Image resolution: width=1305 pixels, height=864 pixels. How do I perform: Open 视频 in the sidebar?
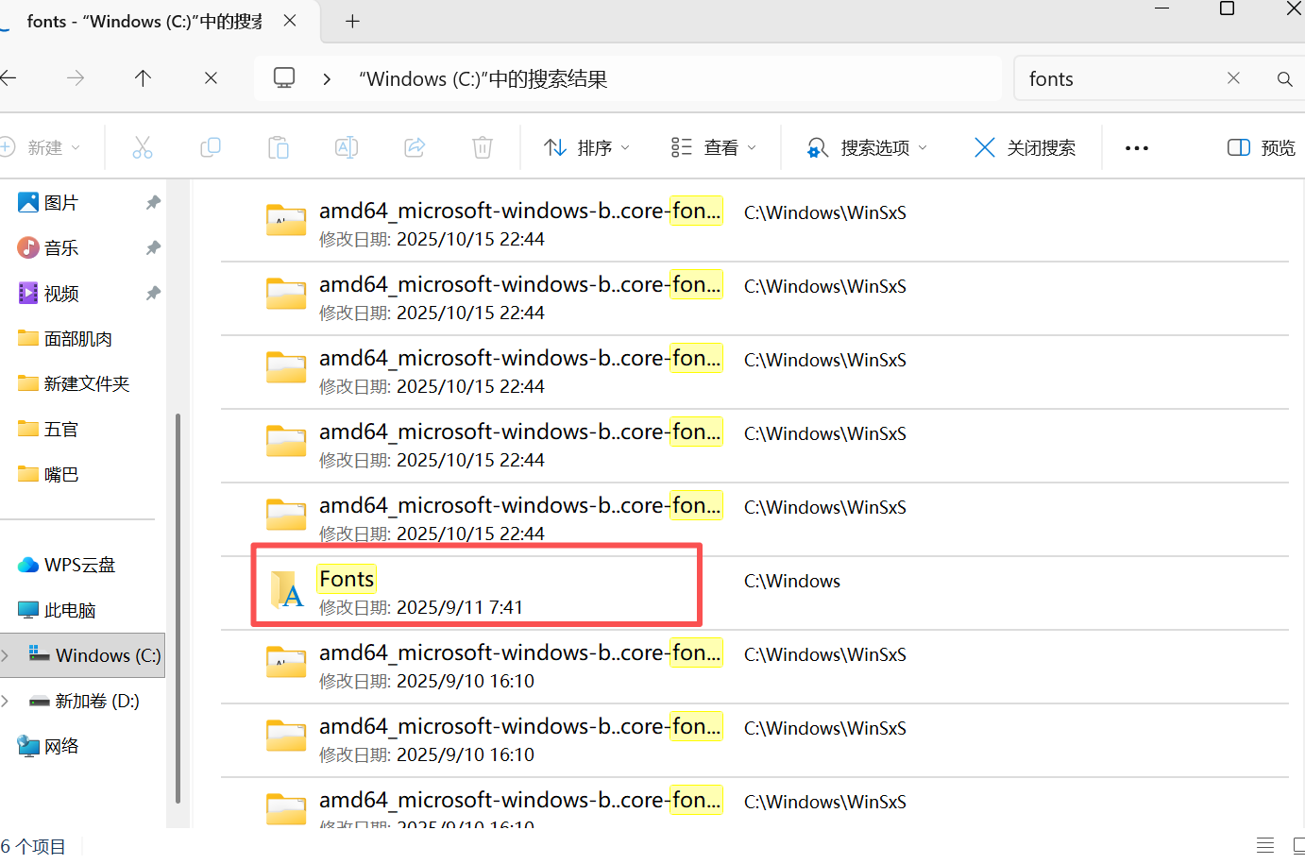61,294
